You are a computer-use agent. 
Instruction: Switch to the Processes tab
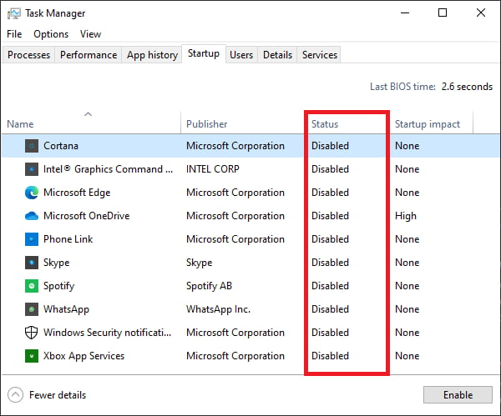[28, 55]
